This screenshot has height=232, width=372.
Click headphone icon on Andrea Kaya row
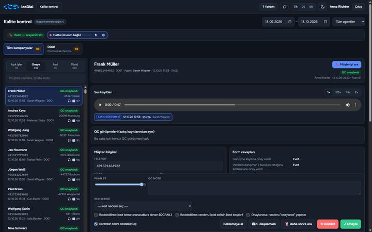69,121
